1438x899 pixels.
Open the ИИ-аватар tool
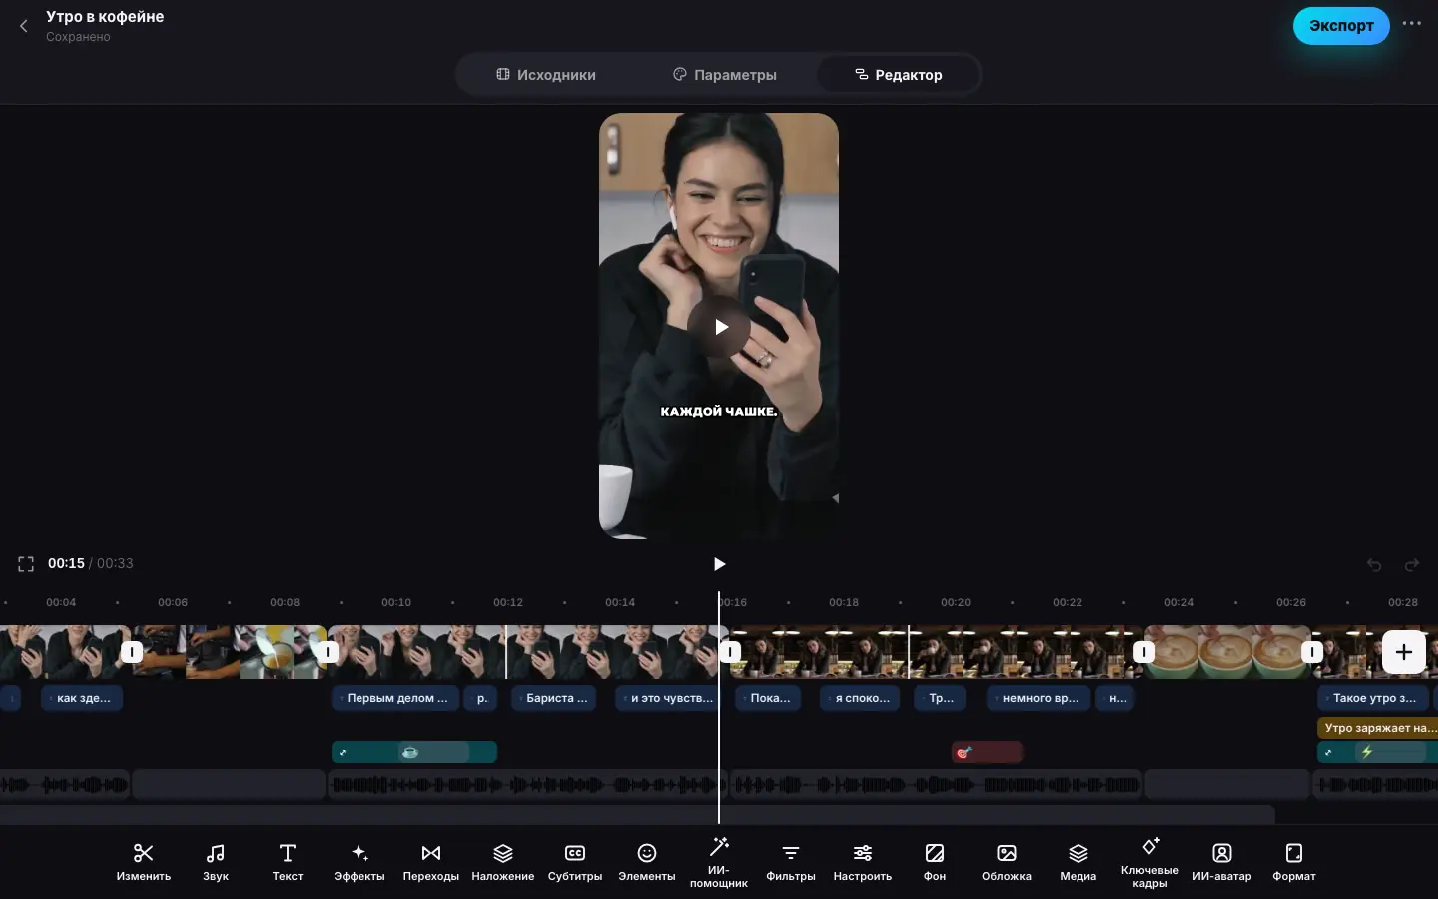click(1222, 862)
